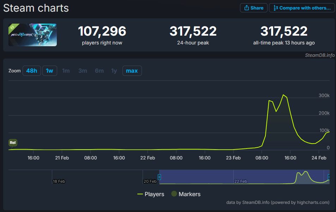The height and width of the screenshot is (212, 336).
Task: Click the 18 Feb navigator label
Action: tap(59, 181)
